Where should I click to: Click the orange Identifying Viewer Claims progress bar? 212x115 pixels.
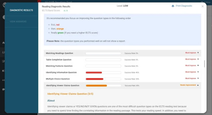click(x=97, y=85)
